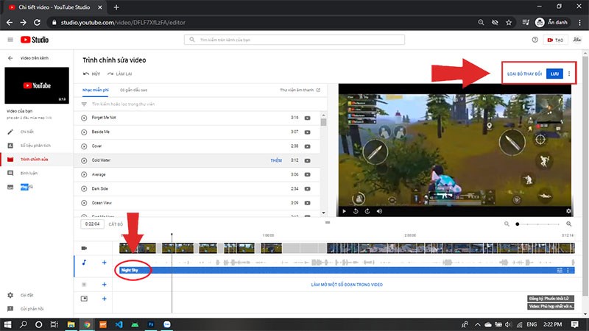Open File Explorer from taskbar

coord(71,324)
